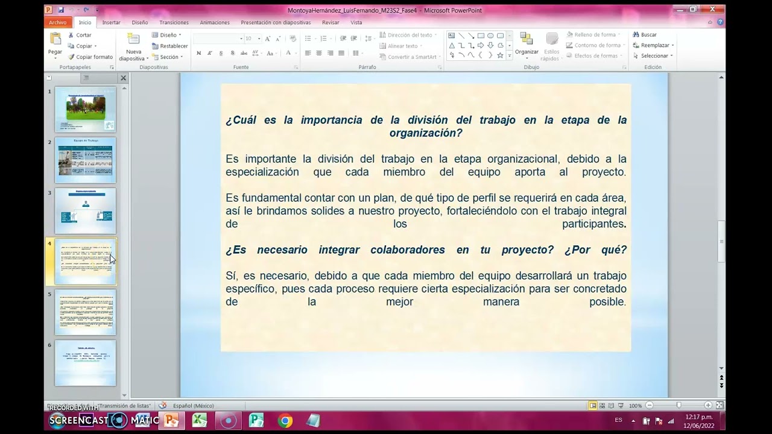
Task: Center align the text
Action: coord(318,53)
